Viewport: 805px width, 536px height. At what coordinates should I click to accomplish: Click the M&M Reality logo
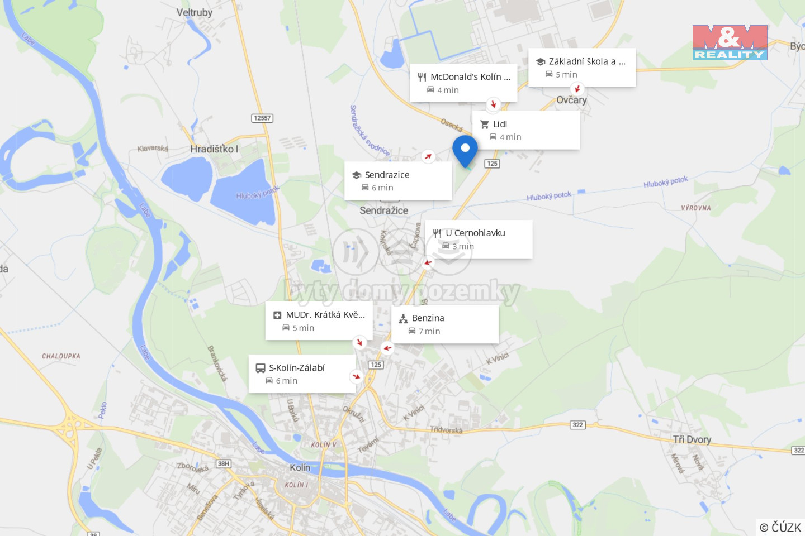730,42
